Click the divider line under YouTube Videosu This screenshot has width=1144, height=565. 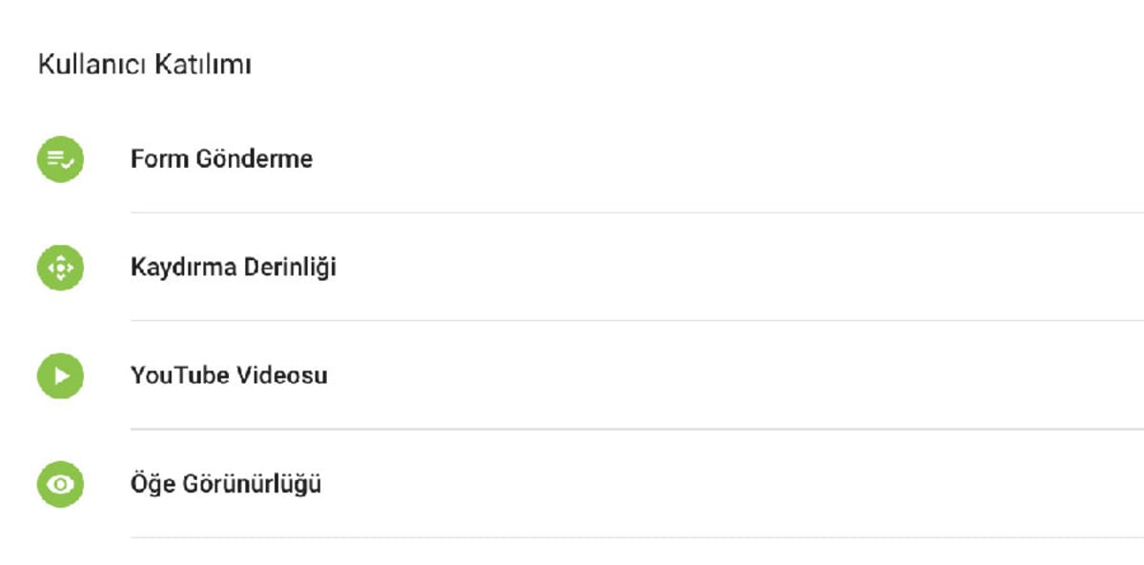click(x=637, y=429)
